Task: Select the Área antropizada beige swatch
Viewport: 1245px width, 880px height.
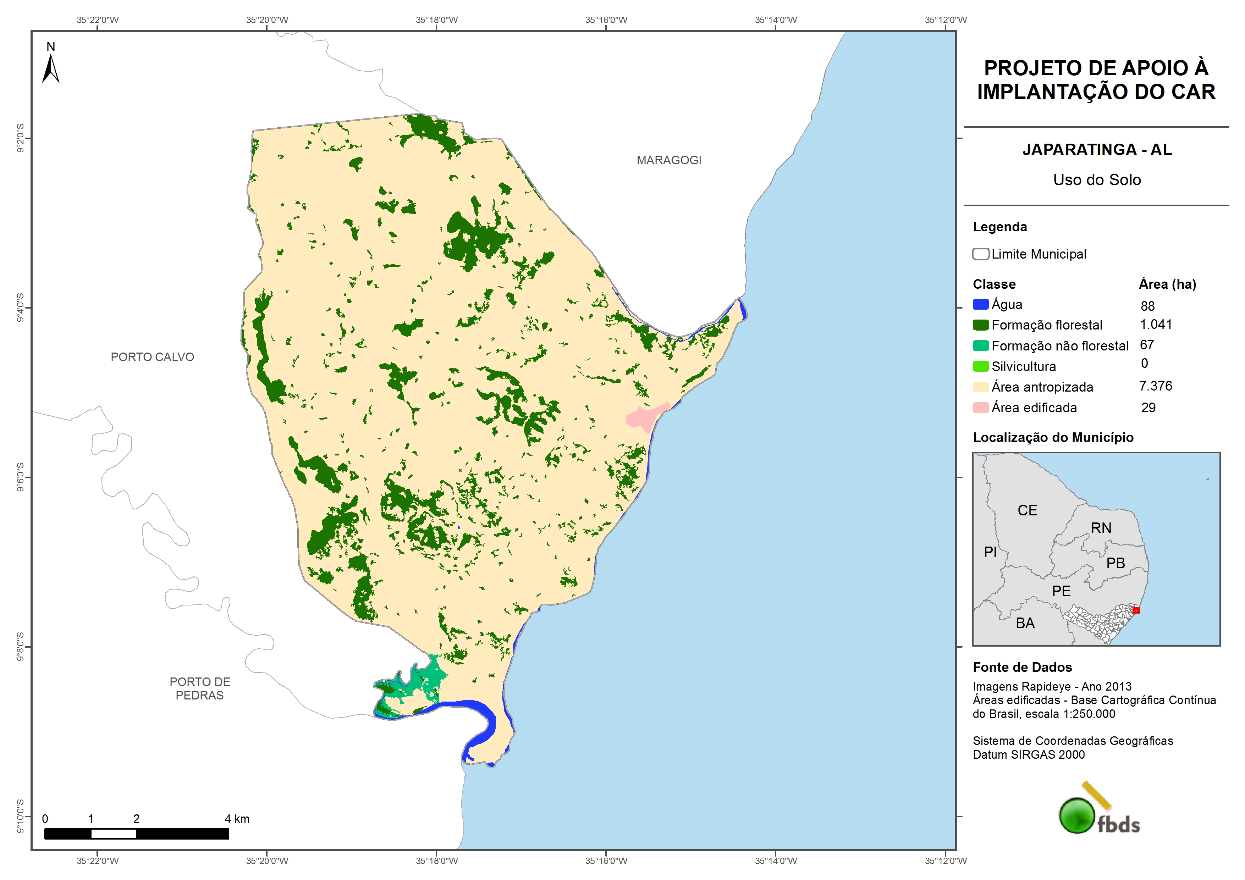Action: [980, 387]
